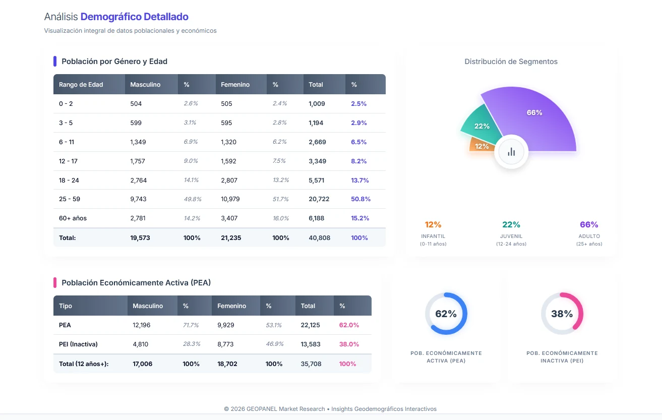Select the '60+ años' row label

tap(73, 218)
